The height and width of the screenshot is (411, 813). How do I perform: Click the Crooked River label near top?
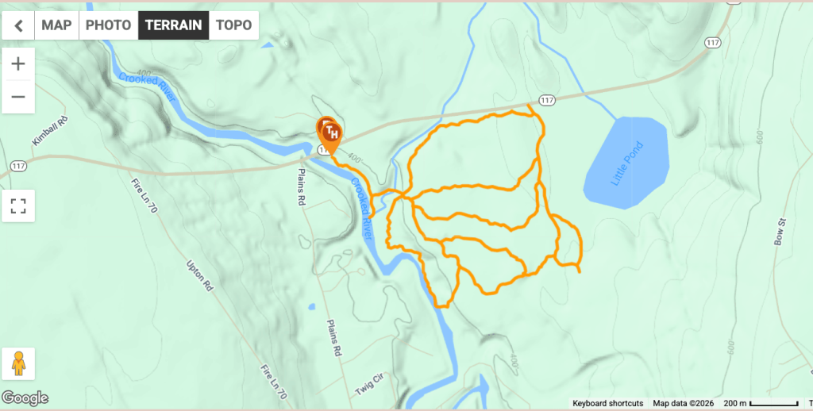pos(147,87)
